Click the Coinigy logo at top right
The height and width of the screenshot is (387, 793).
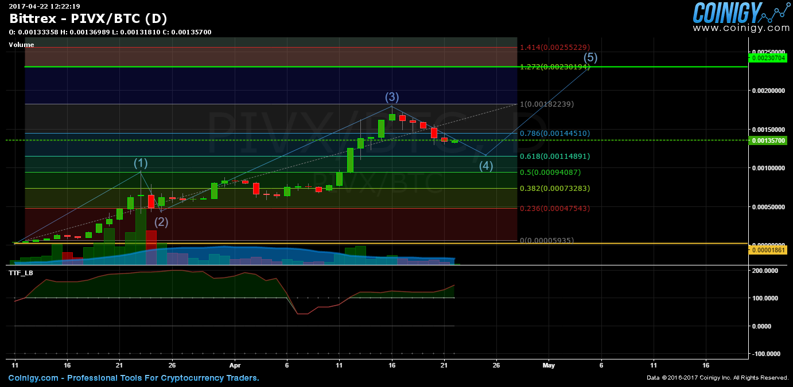pyautogui.click(x=740, y=12)
